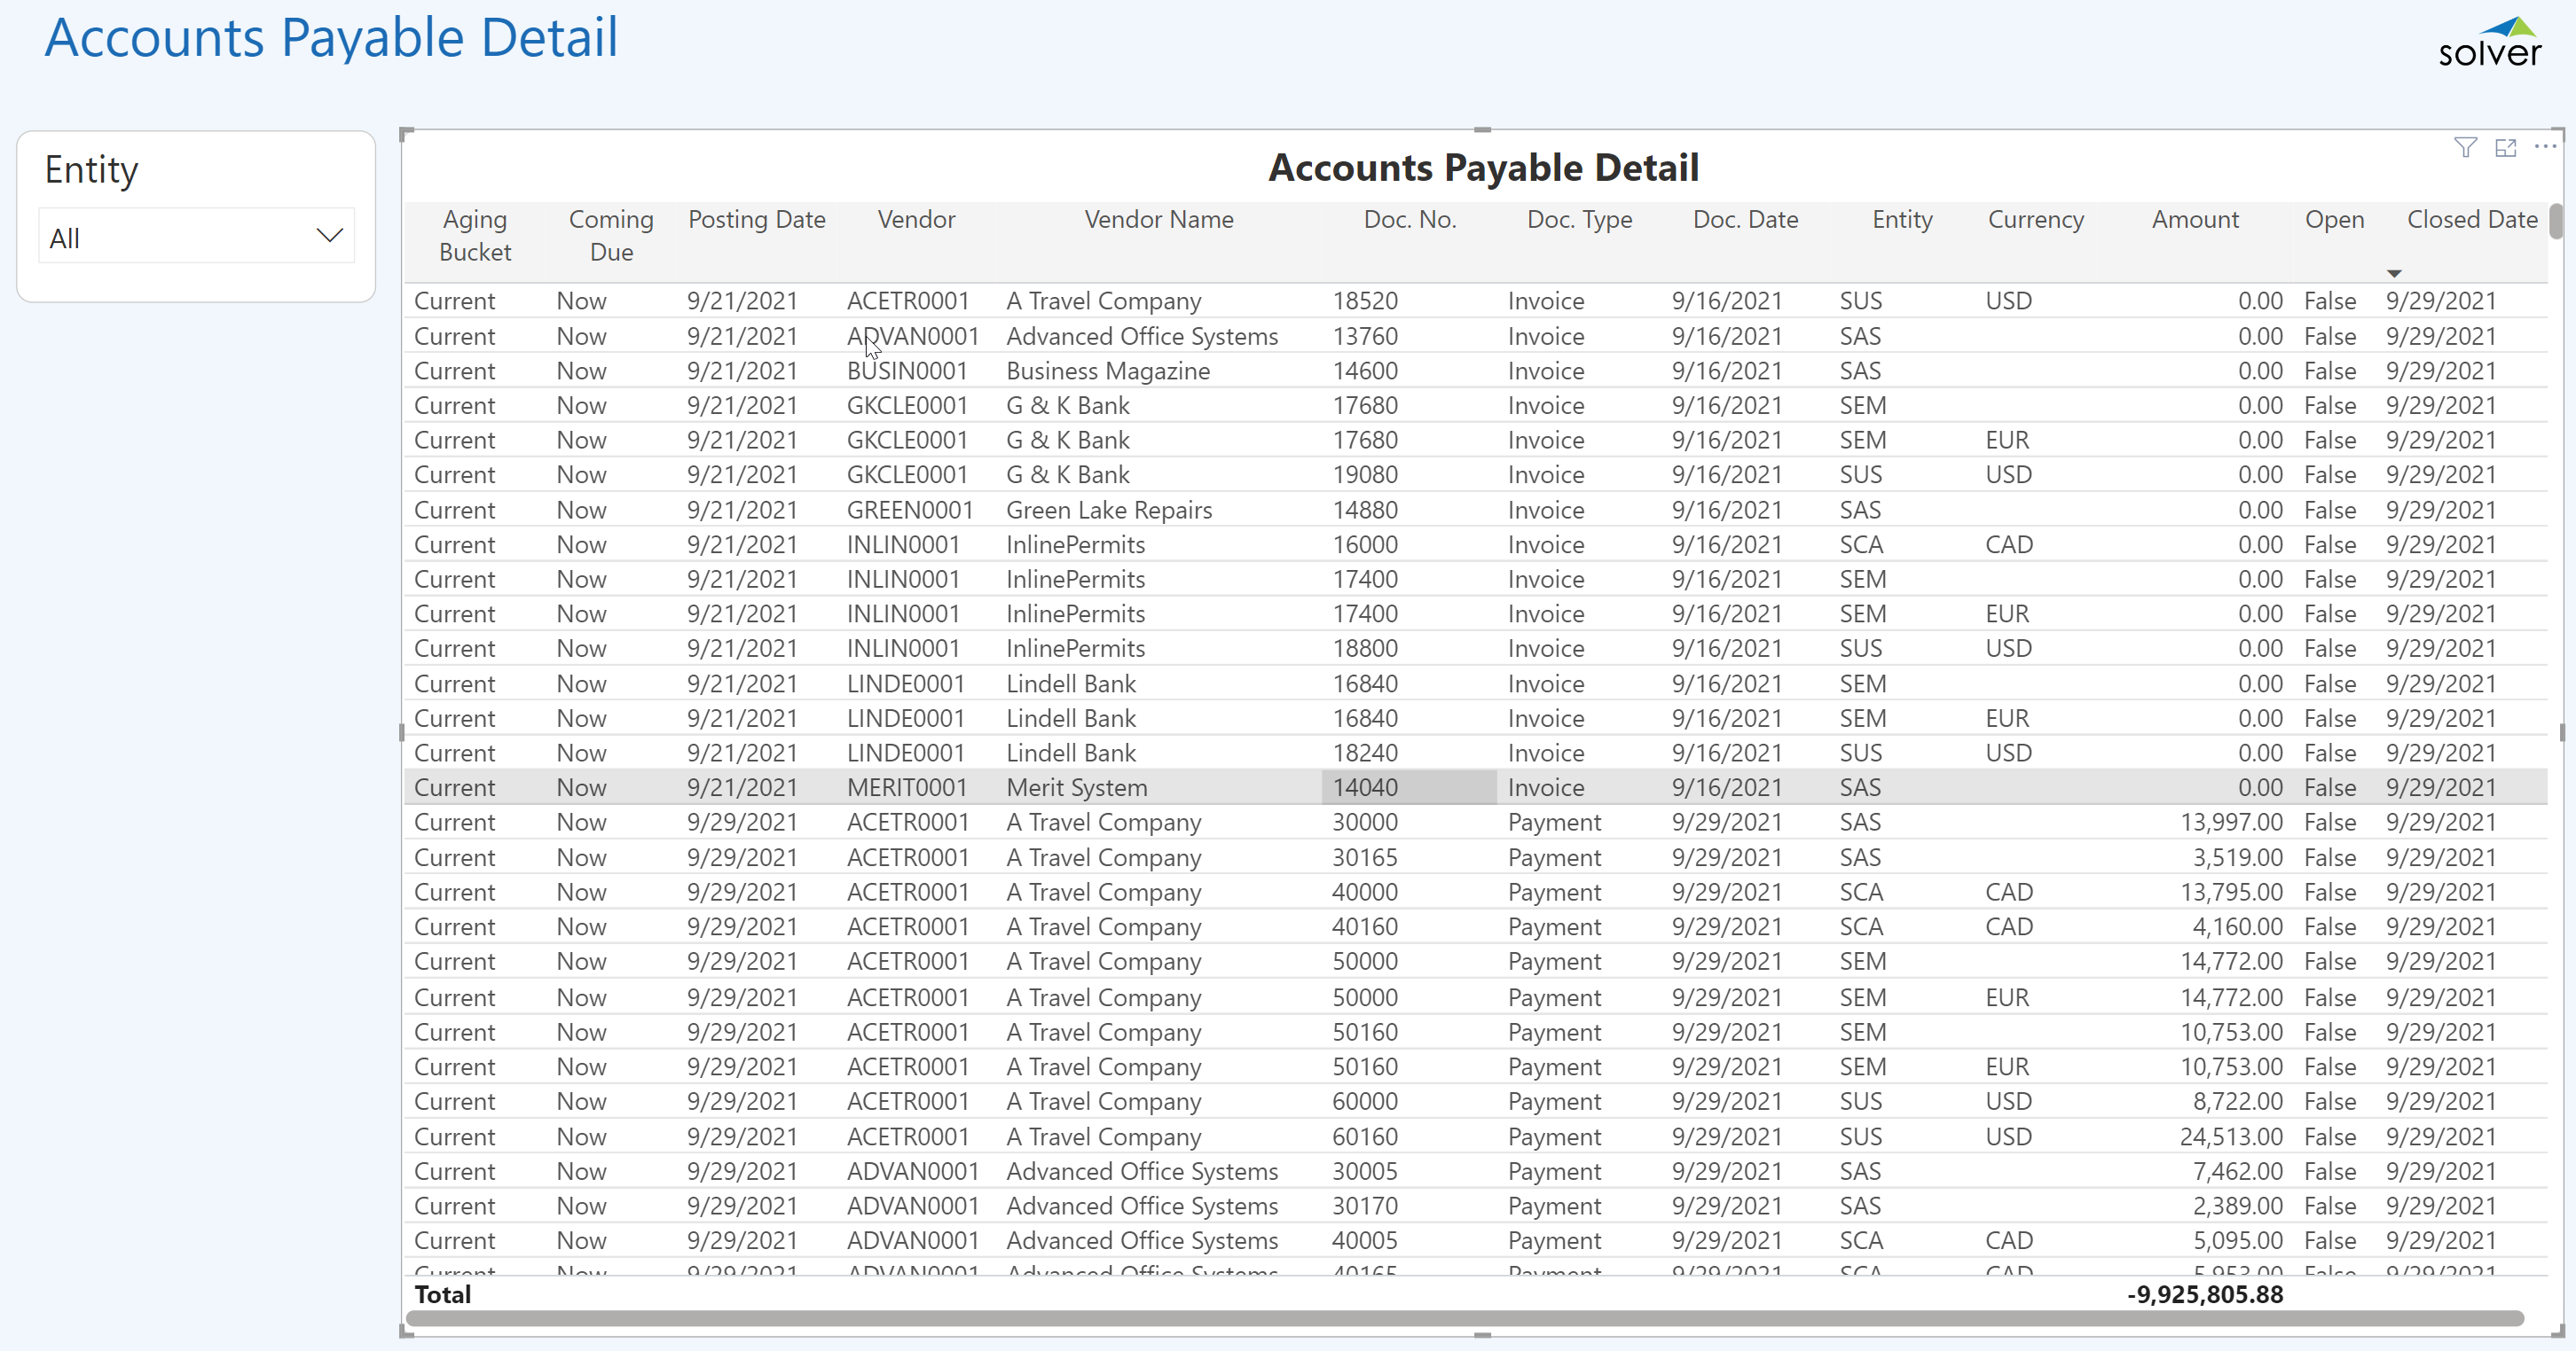
Task: Select the amount 24,513.00 cell
Action: 2230,1136
